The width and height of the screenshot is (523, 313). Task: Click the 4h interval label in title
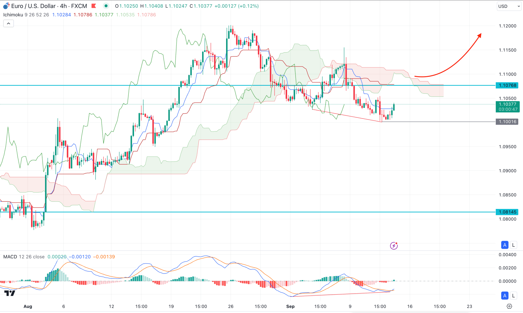tap(63, 6)
